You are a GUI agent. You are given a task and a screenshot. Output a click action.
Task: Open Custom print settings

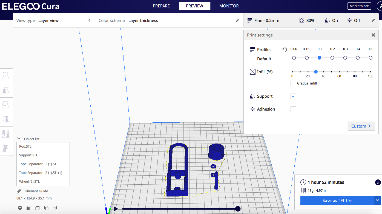point(361,126)
